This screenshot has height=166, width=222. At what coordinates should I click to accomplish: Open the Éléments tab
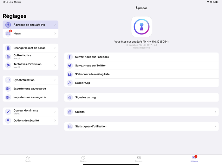(139, 159)
